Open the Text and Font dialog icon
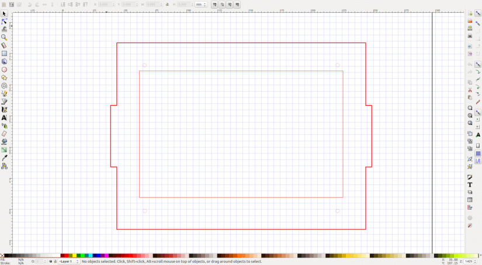The width and height of the screenshot is (482, 265). (x=470, y=185)
